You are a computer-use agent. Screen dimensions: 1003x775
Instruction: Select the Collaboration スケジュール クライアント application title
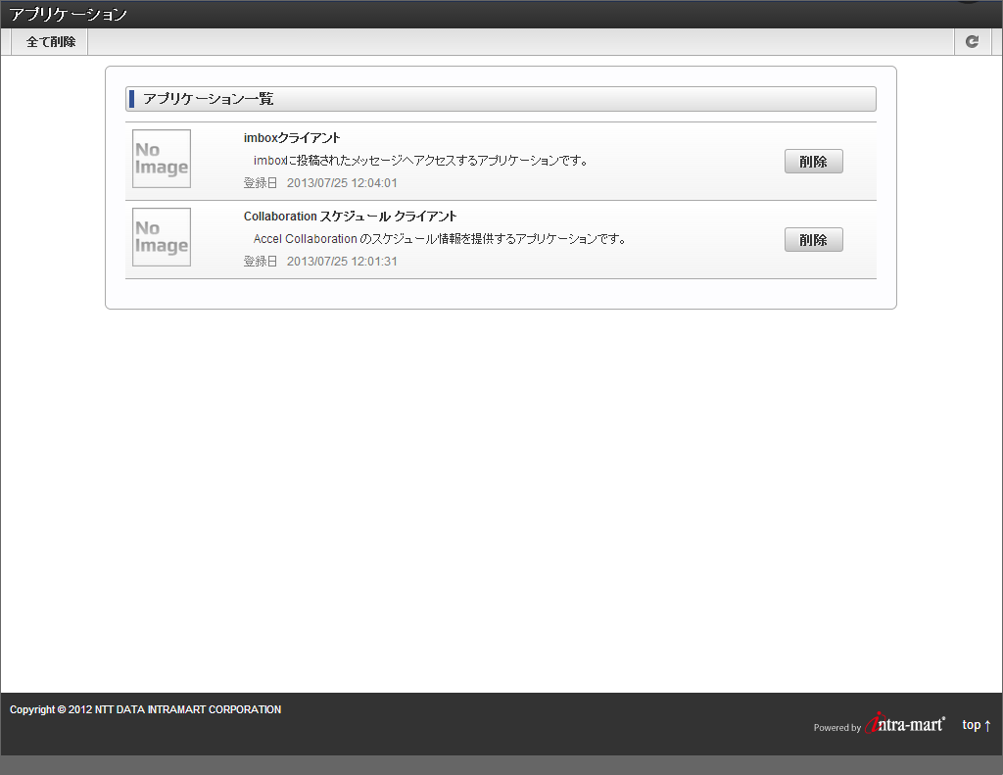[349, 216]
